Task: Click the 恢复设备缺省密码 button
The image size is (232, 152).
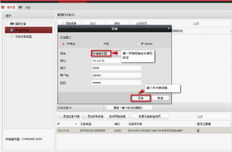Action: click(150, 116)
